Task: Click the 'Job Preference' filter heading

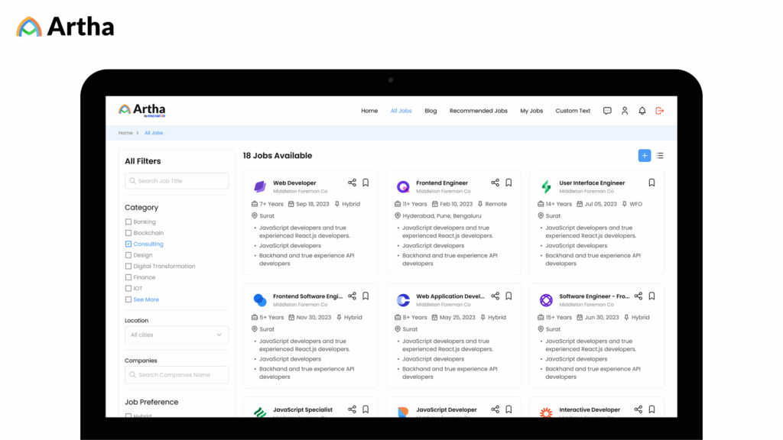Action: (151, 402)
